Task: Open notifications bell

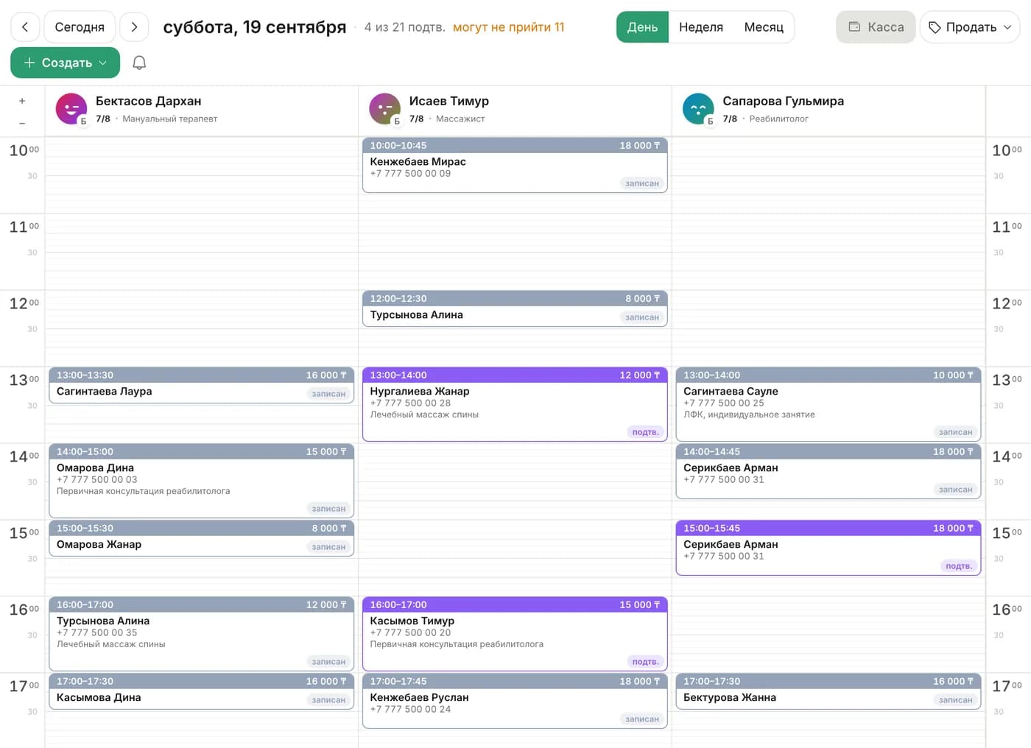Action: click(x=139, y=63)
